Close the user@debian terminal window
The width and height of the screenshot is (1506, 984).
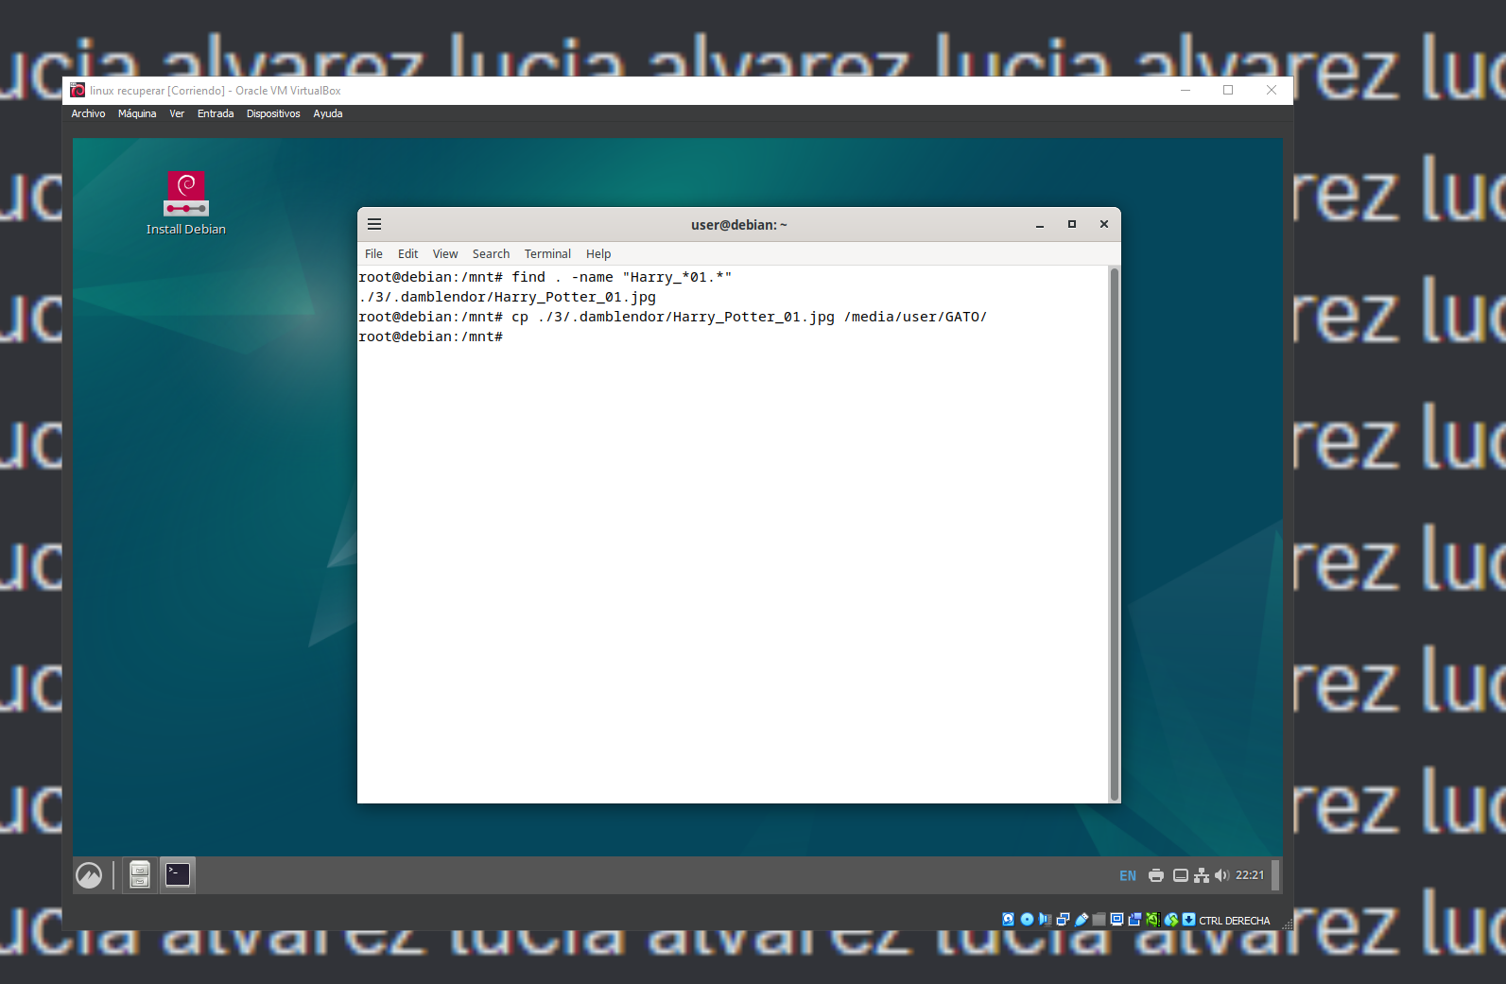pyautogui.click(x=1104, y=224)
